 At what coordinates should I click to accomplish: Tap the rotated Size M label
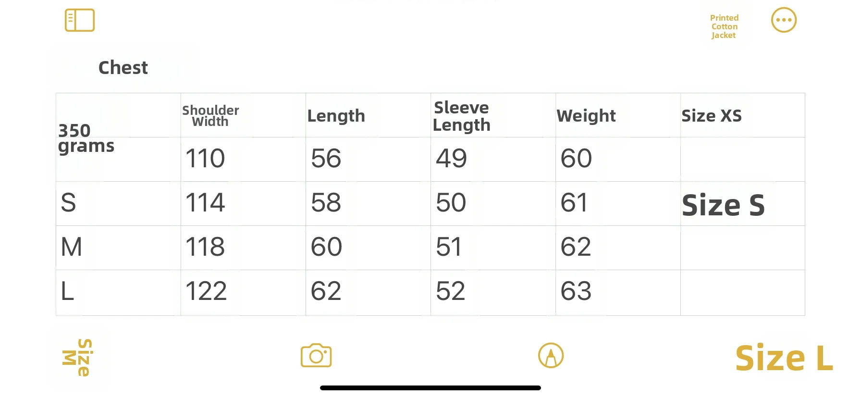coord(78,358)
